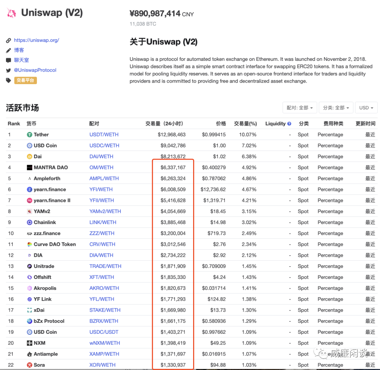
Task: Open the USD currency dropdown
Action: (x=366, y=108)
